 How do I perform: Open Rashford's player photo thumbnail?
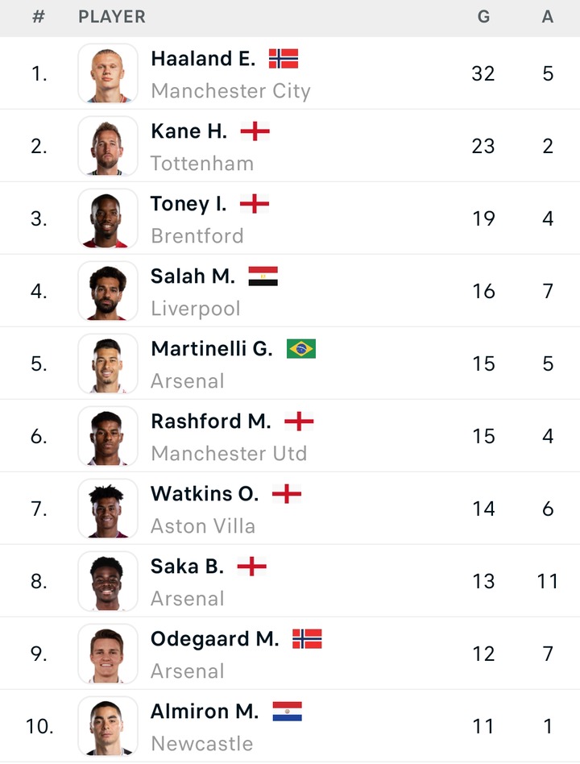coord(108,436)
